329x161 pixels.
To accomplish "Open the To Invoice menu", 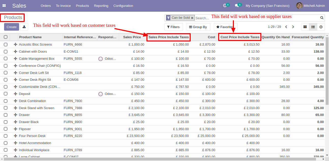I will 63,6.
